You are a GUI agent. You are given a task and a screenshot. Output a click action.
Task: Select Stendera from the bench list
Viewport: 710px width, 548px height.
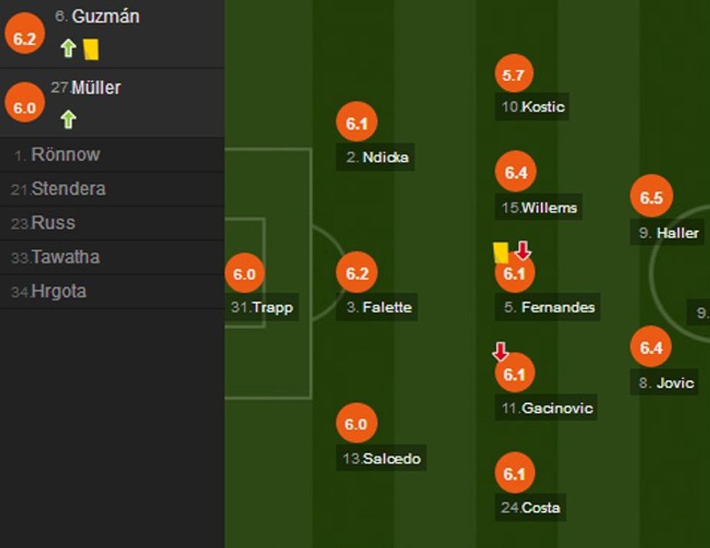(x=68, y=189)
